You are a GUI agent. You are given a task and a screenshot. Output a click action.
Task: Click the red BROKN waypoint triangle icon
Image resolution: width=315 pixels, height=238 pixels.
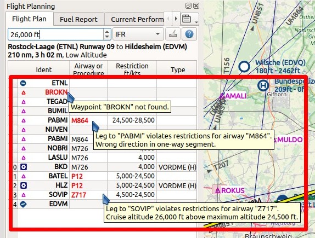coord(24,92)
